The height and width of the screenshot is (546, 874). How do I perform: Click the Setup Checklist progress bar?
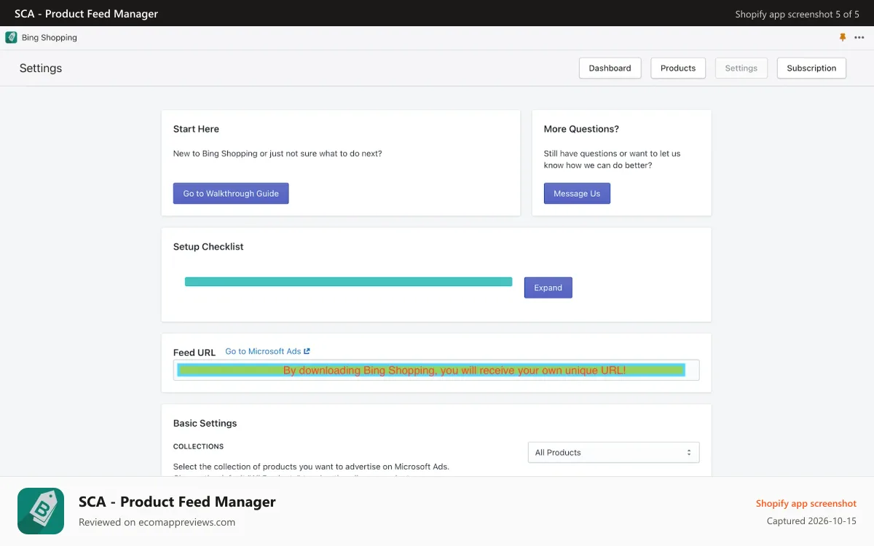[348, 282]
